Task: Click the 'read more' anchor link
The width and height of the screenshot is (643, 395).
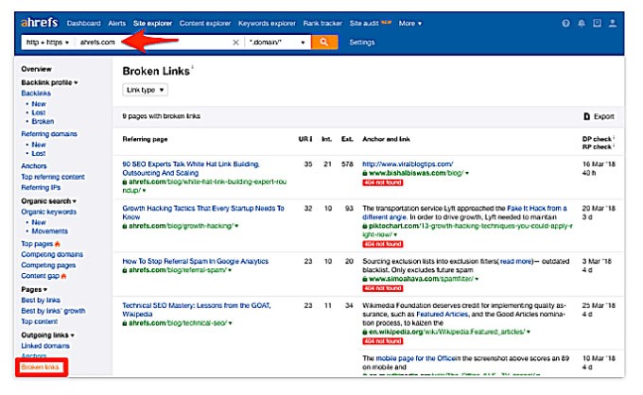Action: 516,261
